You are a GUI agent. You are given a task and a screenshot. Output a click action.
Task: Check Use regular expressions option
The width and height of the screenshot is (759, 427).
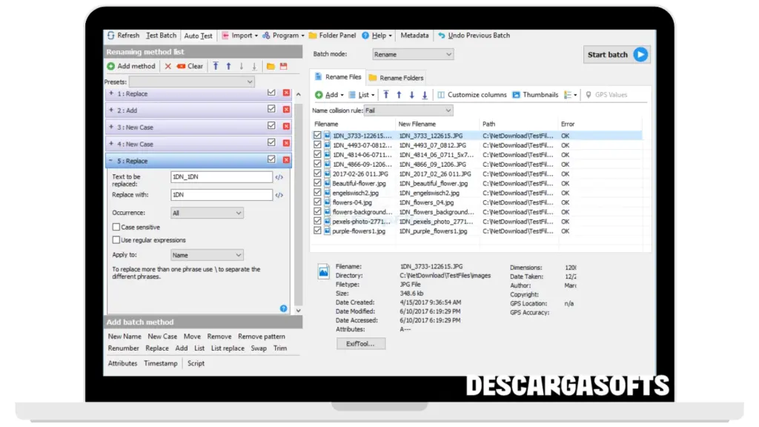pyautogui.click(x=116, y=240)
